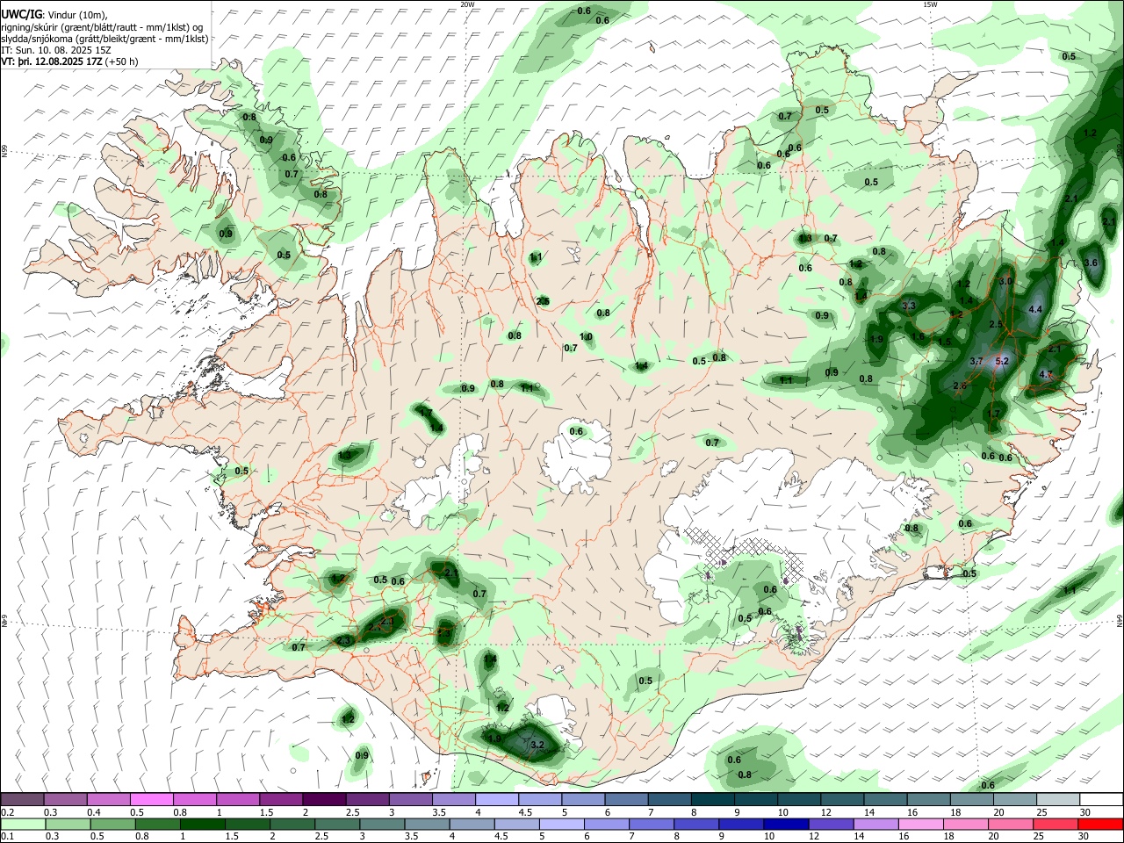Image resolution: width=1124 pixels, height=843 pixels.
Task: Click the 20W longitude label
Action: point(468,4)
